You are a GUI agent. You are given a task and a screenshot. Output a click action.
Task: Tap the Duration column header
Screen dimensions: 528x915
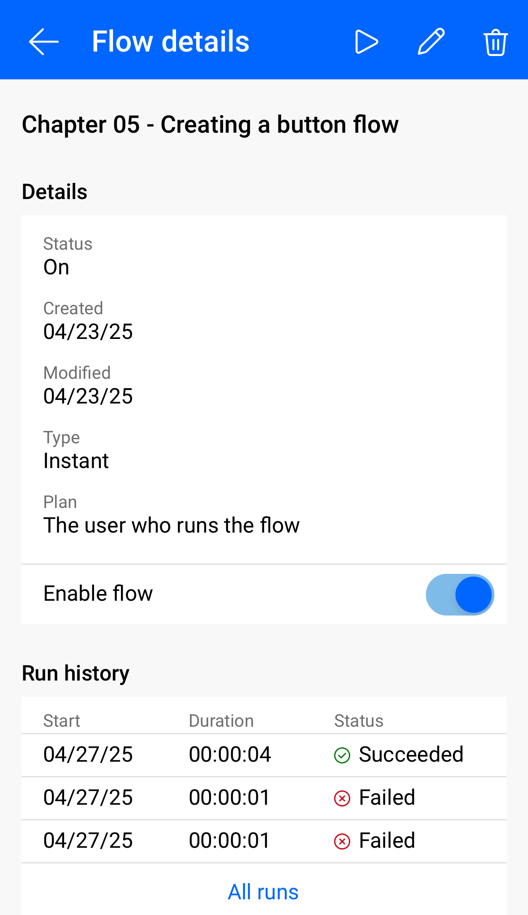coord(221,721)
